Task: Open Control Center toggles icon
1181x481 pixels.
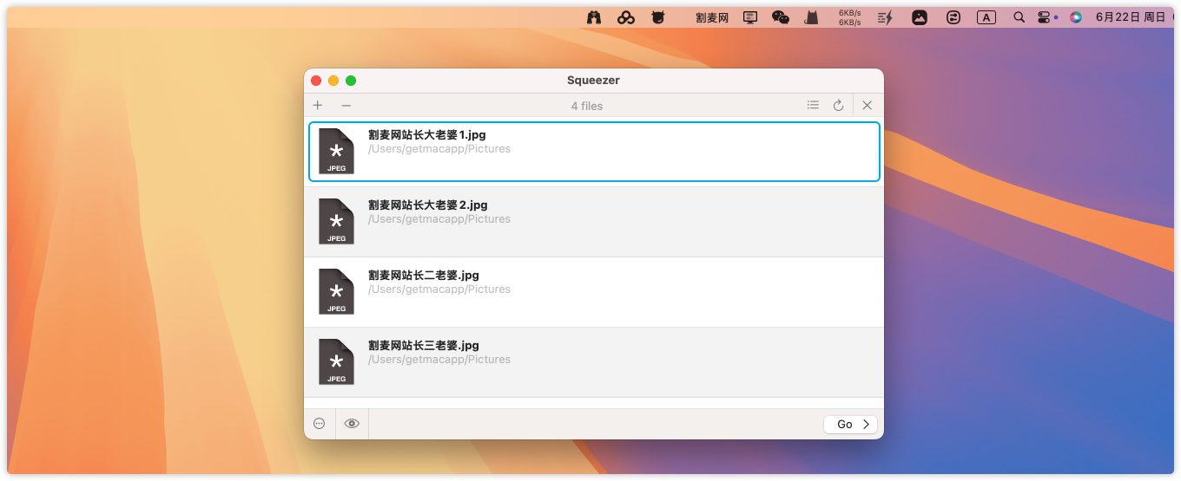Action: point(1045,17)
